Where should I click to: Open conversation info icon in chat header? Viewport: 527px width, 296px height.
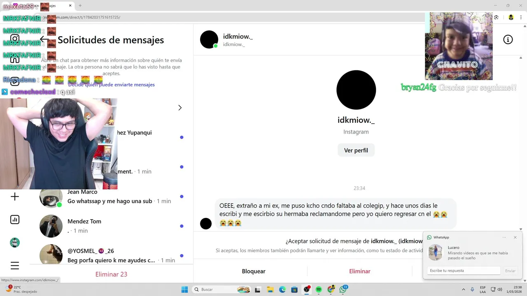click(508, 39)
